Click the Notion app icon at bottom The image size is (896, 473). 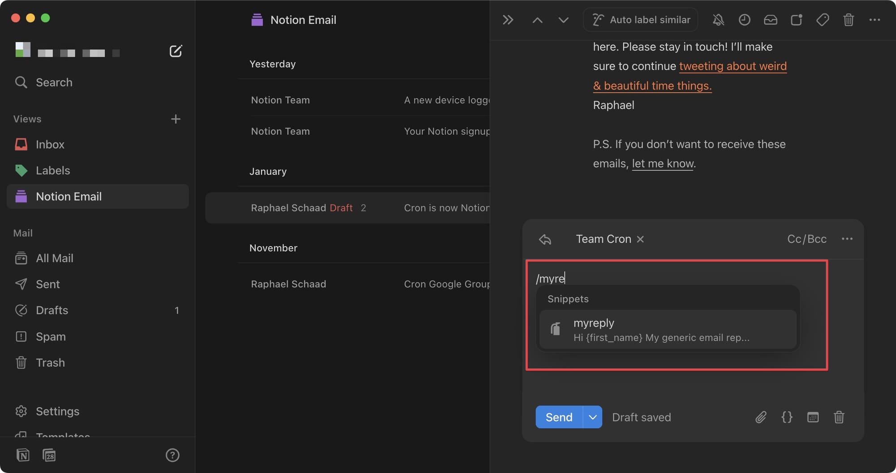point(23,455)
